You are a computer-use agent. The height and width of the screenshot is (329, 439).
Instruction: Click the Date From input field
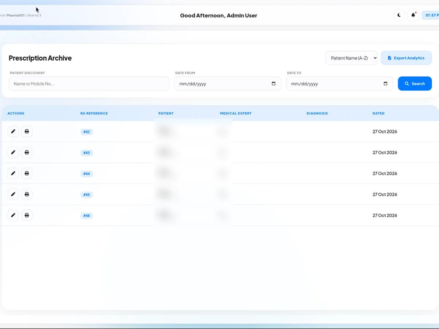pos(228,84)
